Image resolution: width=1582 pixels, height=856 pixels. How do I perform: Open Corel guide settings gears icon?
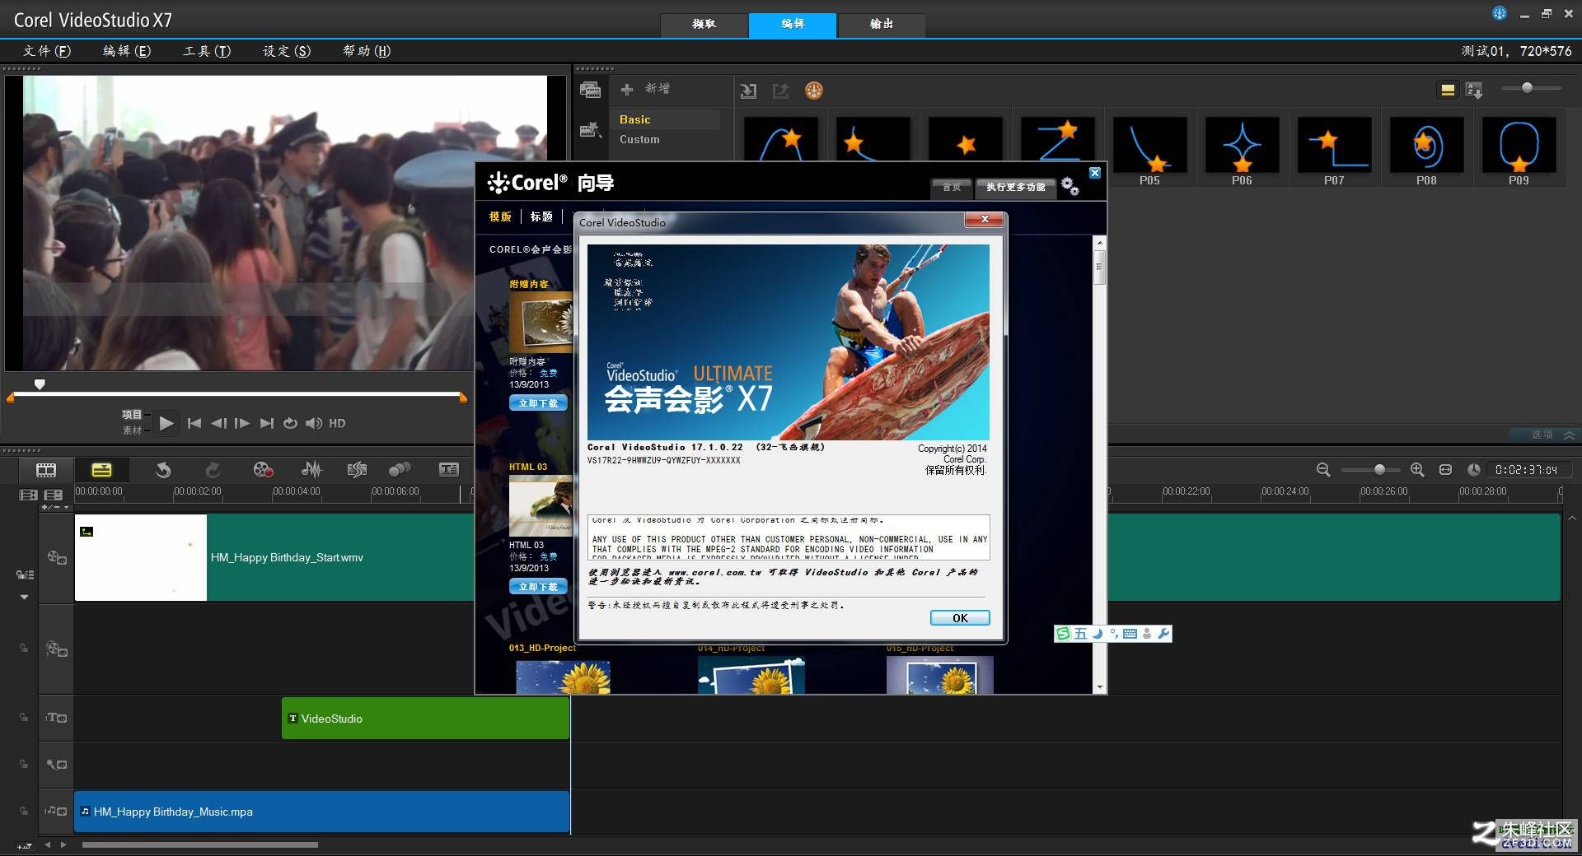[1070, 186]
